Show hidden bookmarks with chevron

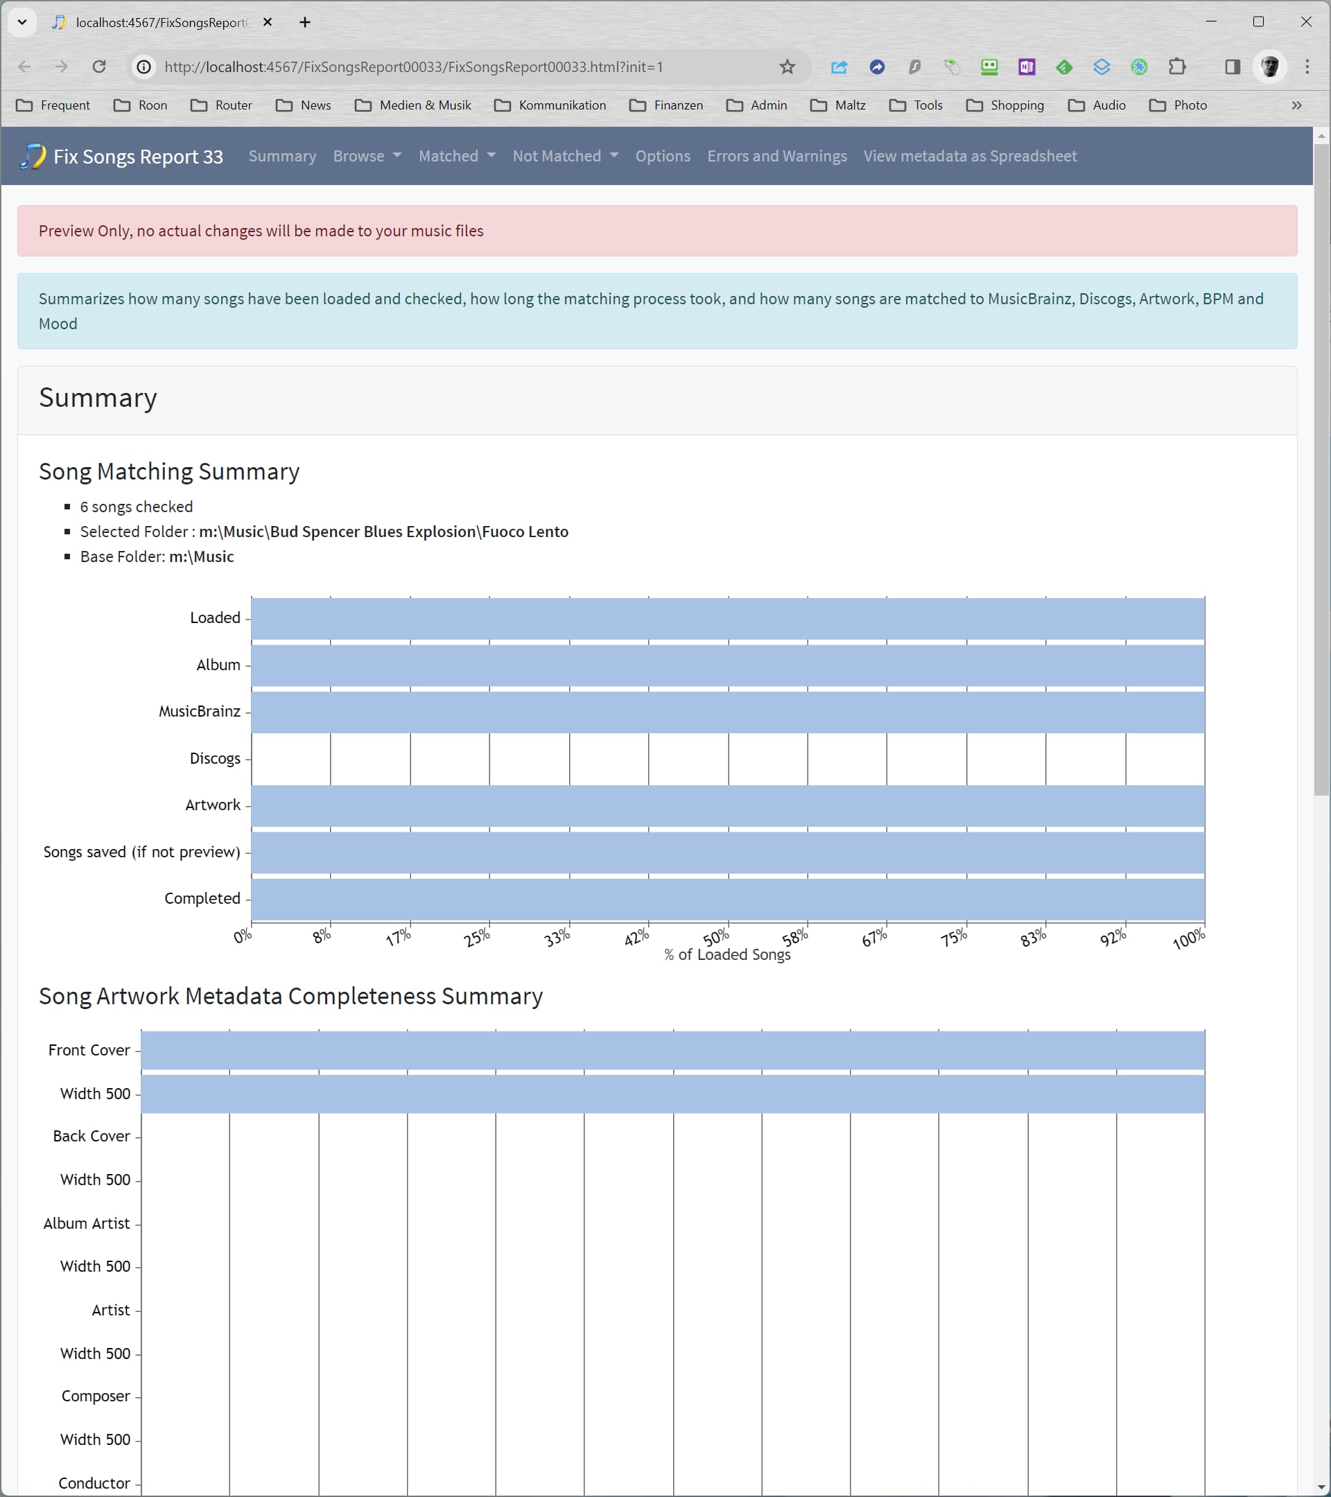(1296, 105)
